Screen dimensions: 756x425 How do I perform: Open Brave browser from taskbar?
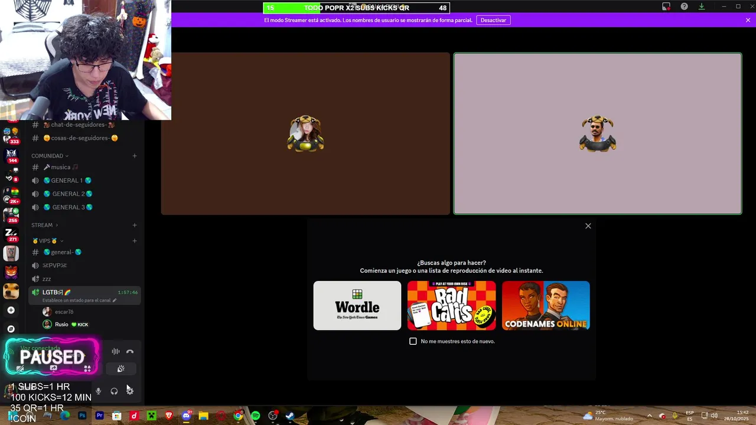(169, 416)
